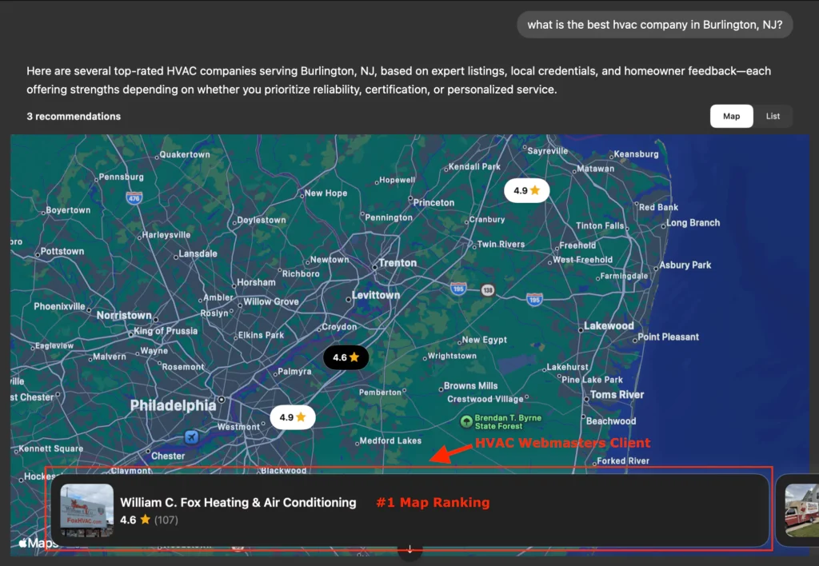This screenshot has width=819, height=566.
Task: Click the Pottstown label on the map
Action: (x=62, y=251)
